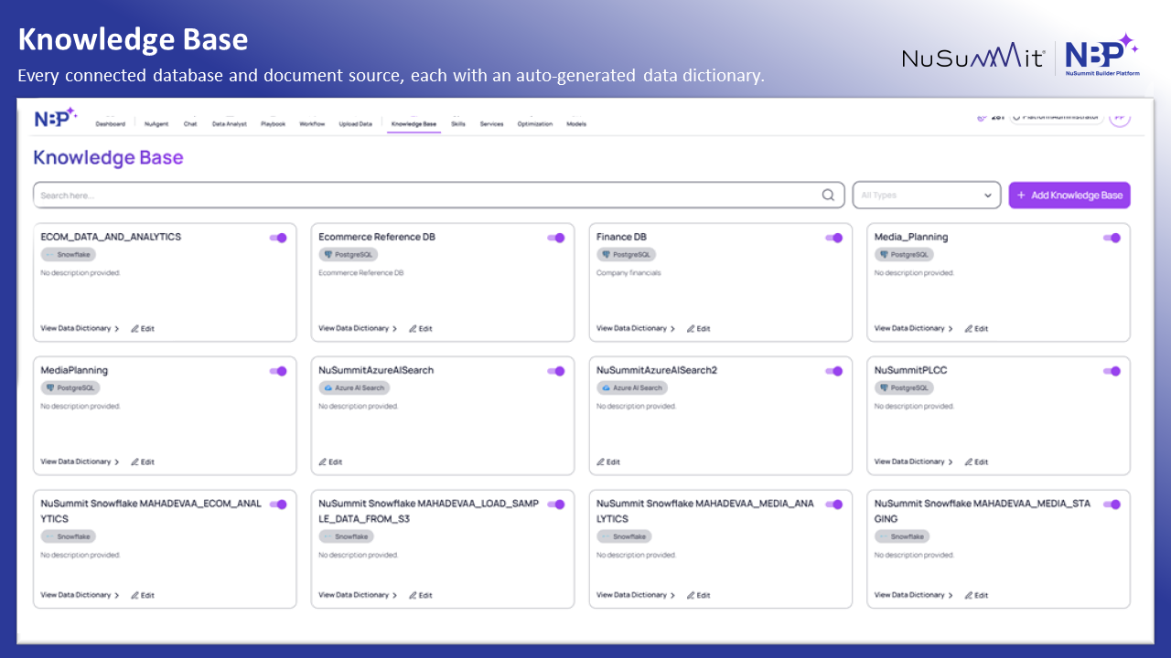Turn off MAHADEVAA_MEDIA_ANALYTICS toggle
The image size is (1171, 658).
click(x=834, y=504)
